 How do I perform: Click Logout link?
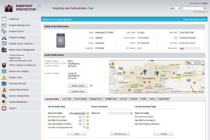click(x=204, y=3)
